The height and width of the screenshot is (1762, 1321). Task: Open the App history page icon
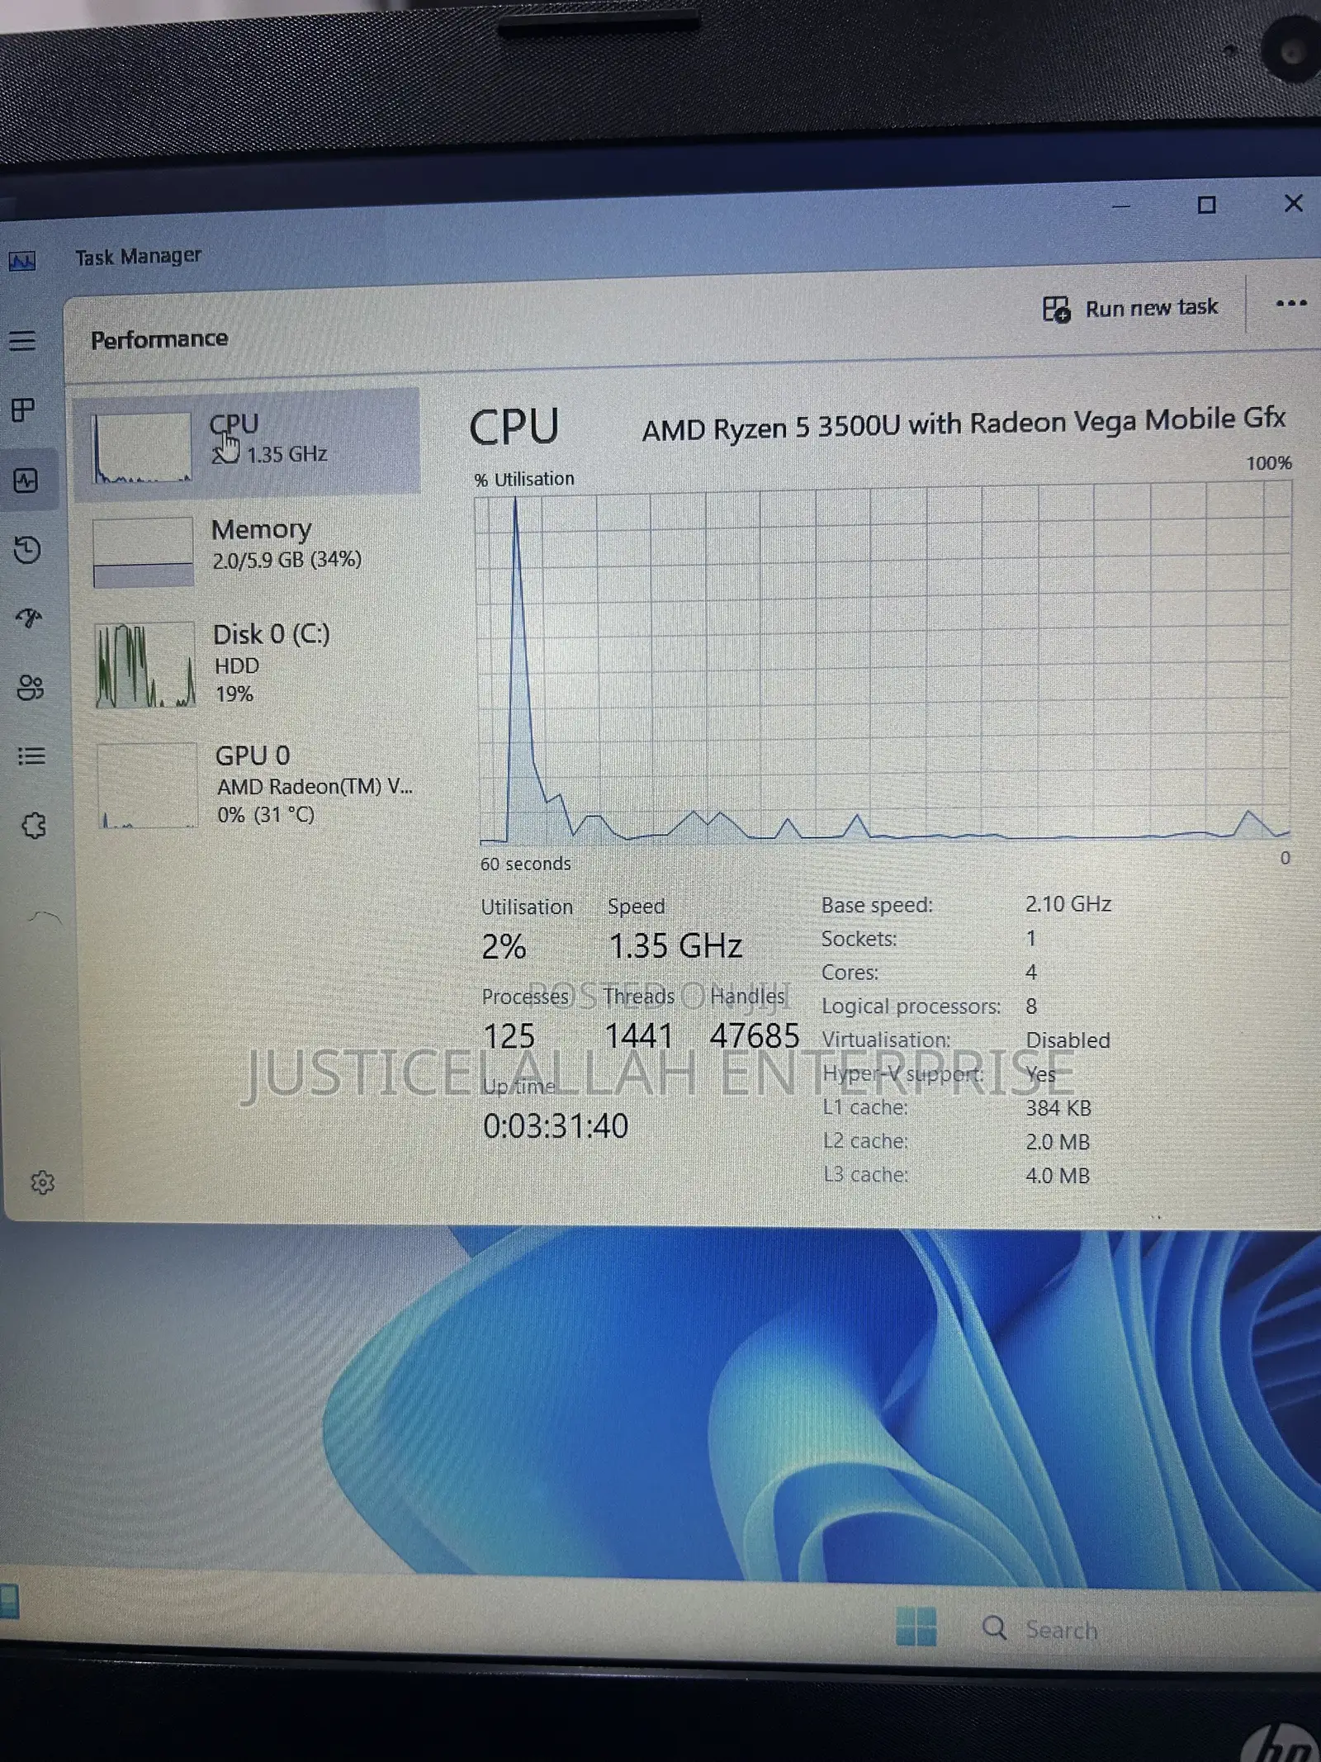pyautogui.click(x=27, y=550)
